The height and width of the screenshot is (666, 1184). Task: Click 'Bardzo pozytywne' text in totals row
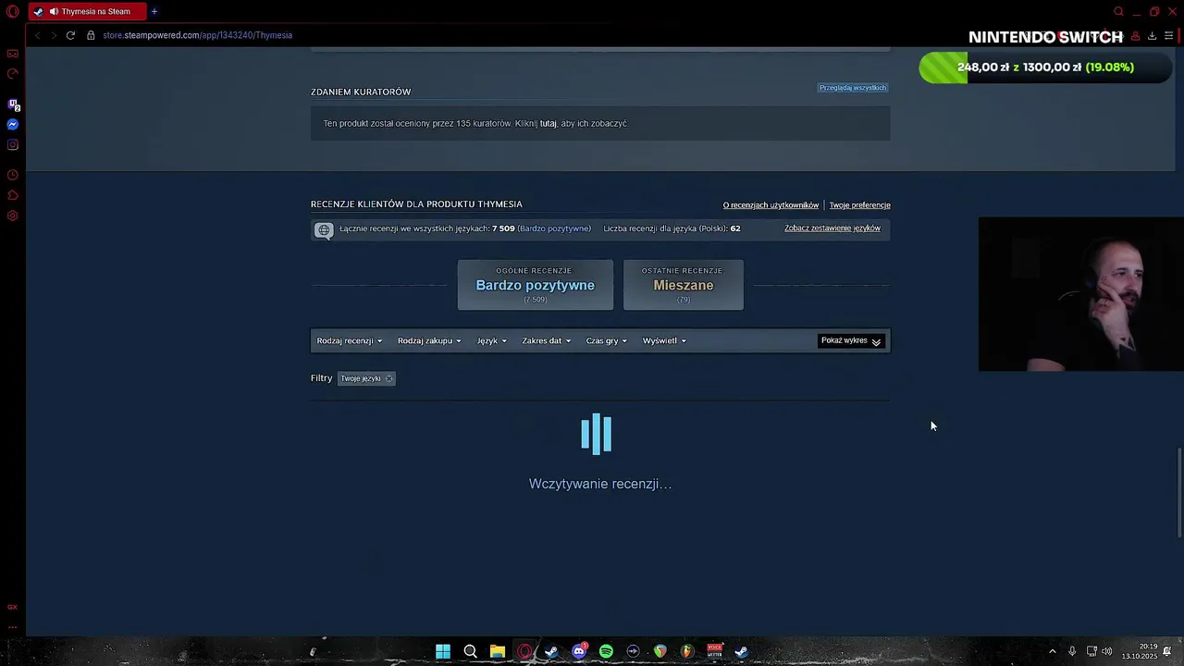tap(553, 228)
